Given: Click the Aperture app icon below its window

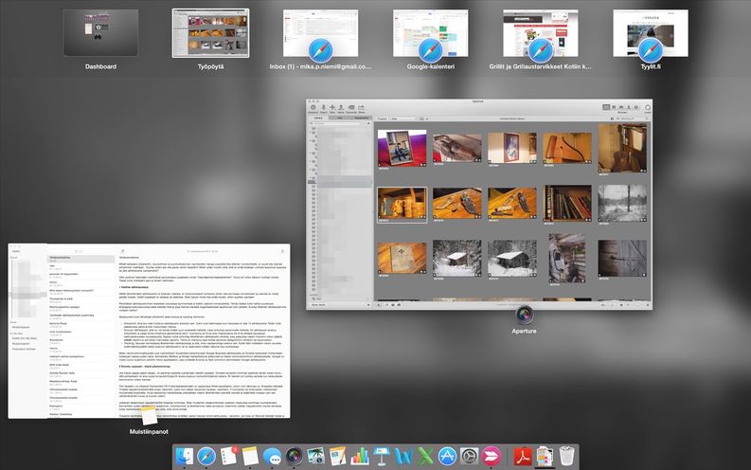Looking at the screenshot, I should [x=525, y=315].
